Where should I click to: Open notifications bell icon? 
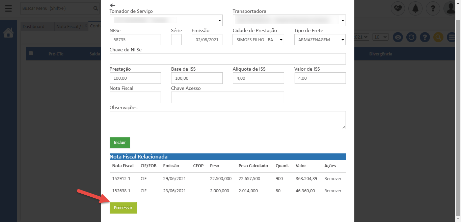tap(415, 8)
